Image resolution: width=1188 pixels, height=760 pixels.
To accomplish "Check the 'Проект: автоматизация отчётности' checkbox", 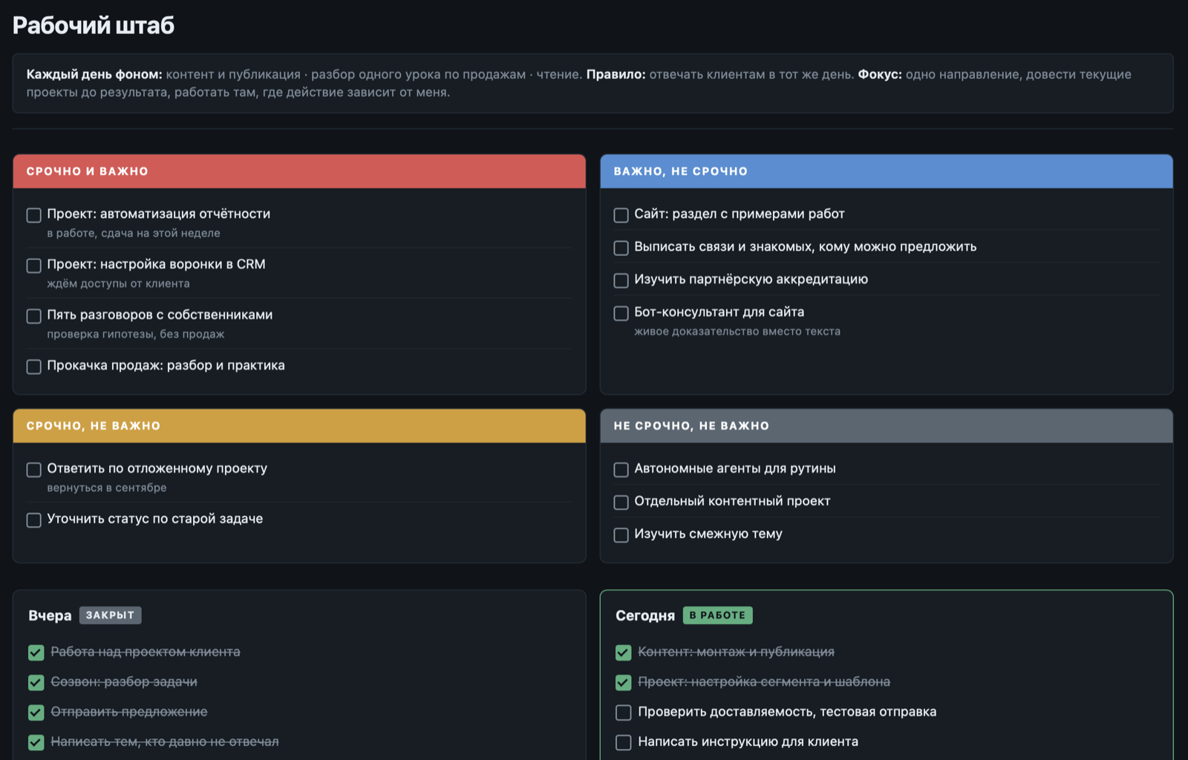I will [x=34, y=215].
